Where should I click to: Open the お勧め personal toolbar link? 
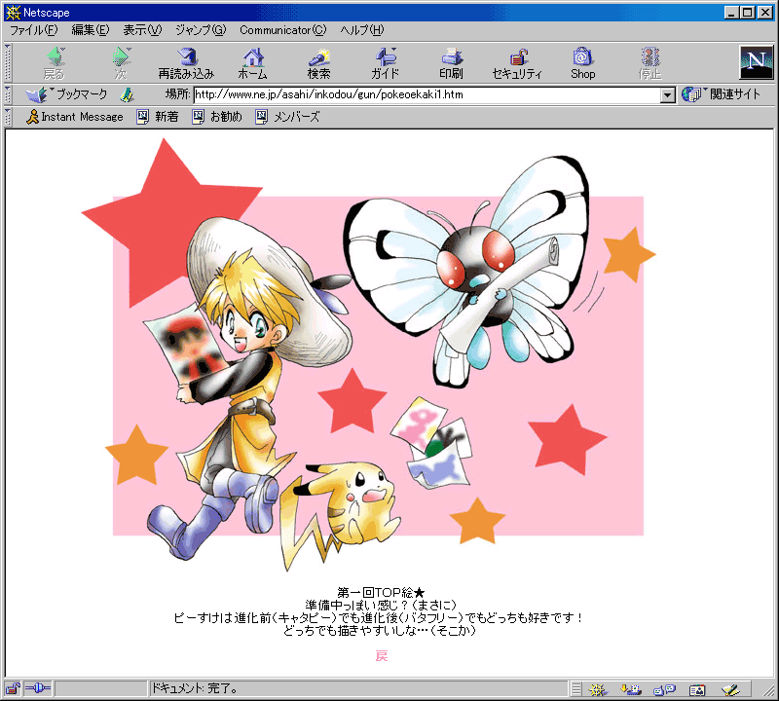click(217, 117)
